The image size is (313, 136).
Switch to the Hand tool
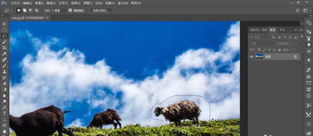tap(4, 131)
